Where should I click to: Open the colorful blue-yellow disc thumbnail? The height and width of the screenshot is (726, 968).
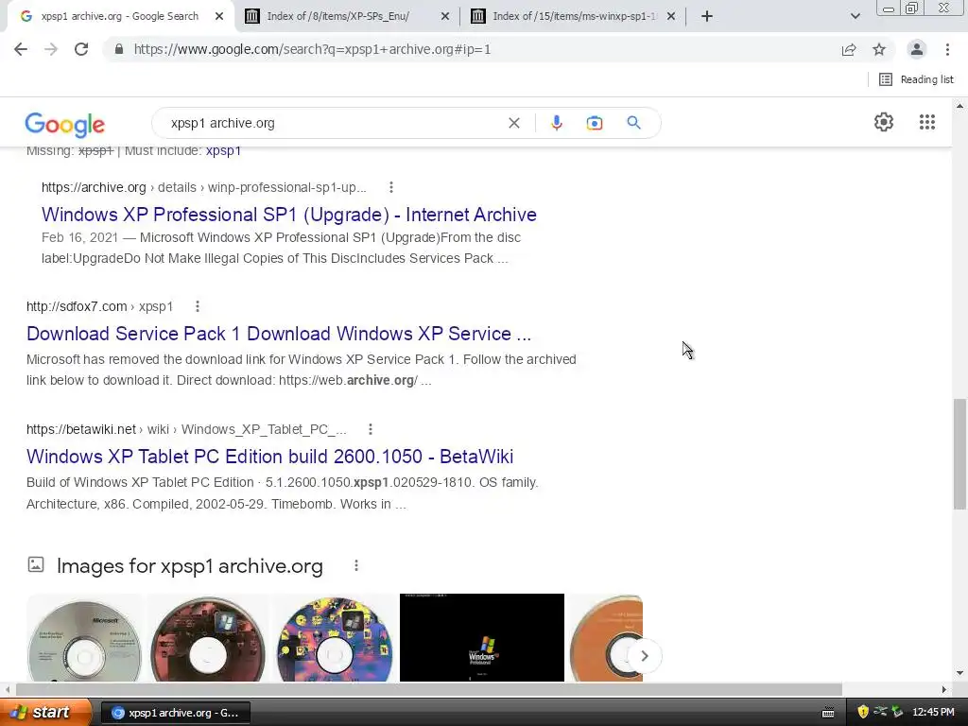click(334, 638)
